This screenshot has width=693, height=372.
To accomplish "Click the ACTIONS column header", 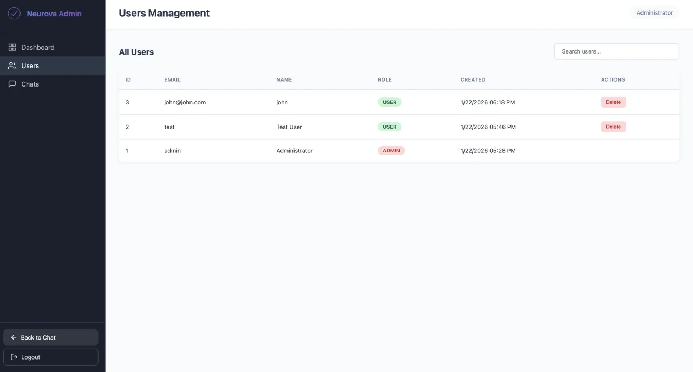I will point(613,79).
